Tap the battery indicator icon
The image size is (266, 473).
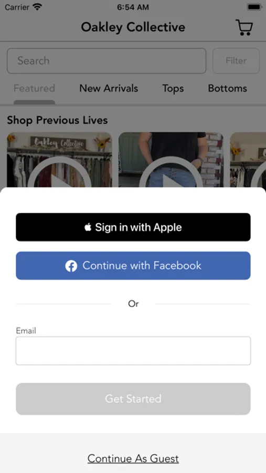(x=254, y=7)
